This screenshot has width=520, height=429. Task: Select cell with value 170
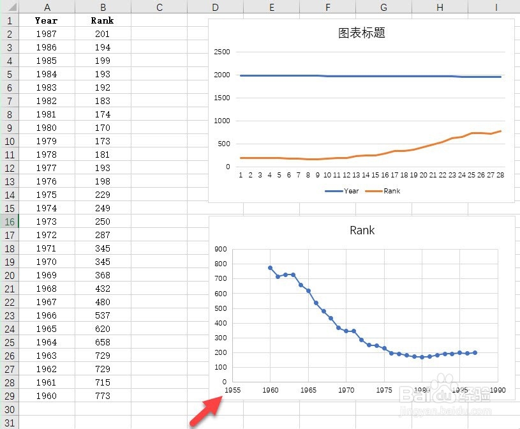click(x=103, y=128)
